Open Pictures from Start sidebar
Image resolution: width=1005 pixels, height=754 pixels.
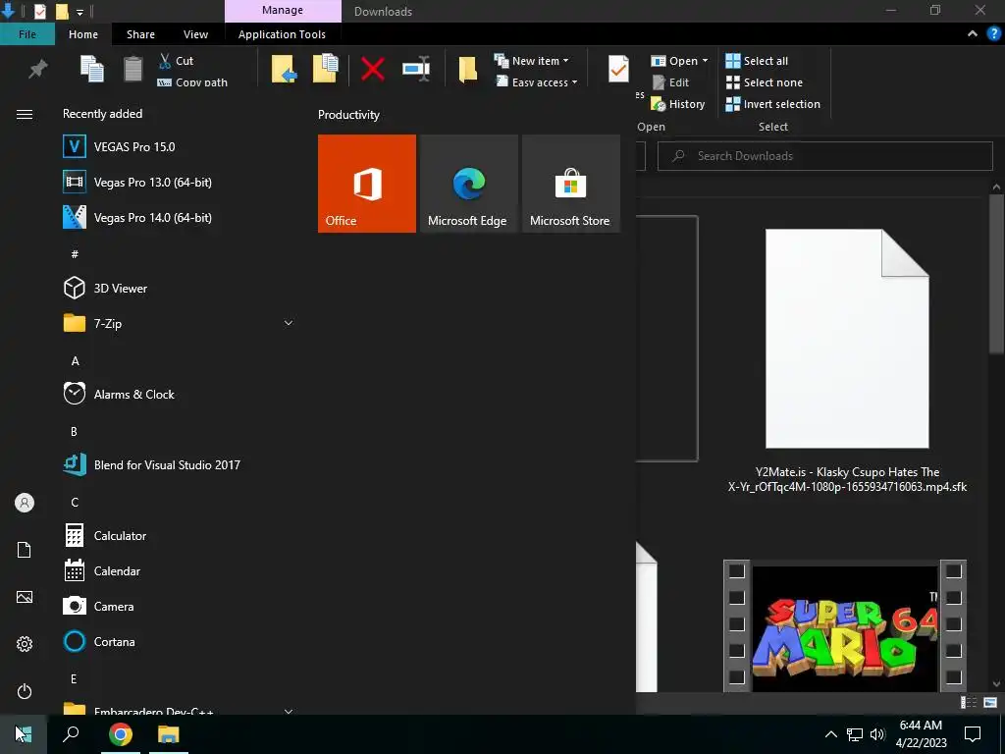(25, 597)
